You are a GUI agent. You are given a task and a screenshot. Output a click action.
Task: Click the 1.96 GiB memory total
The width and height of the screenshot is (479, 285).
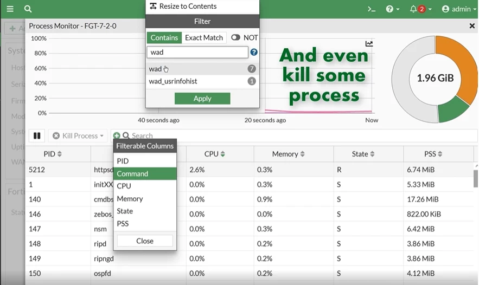tap(435, 78)
